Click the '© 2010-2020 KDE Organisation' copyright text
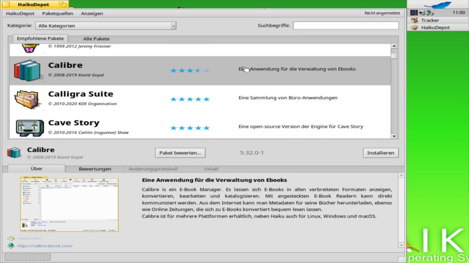The width and height of the screenshot is (469, 263). [82, 104]
